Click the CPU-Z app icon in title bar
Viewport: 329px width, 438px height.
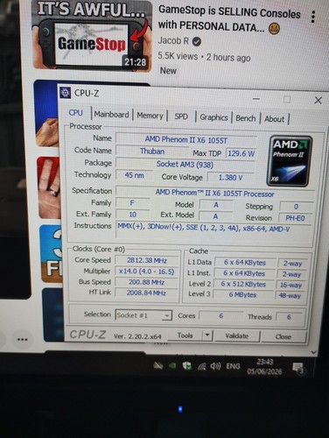[65, 93]
